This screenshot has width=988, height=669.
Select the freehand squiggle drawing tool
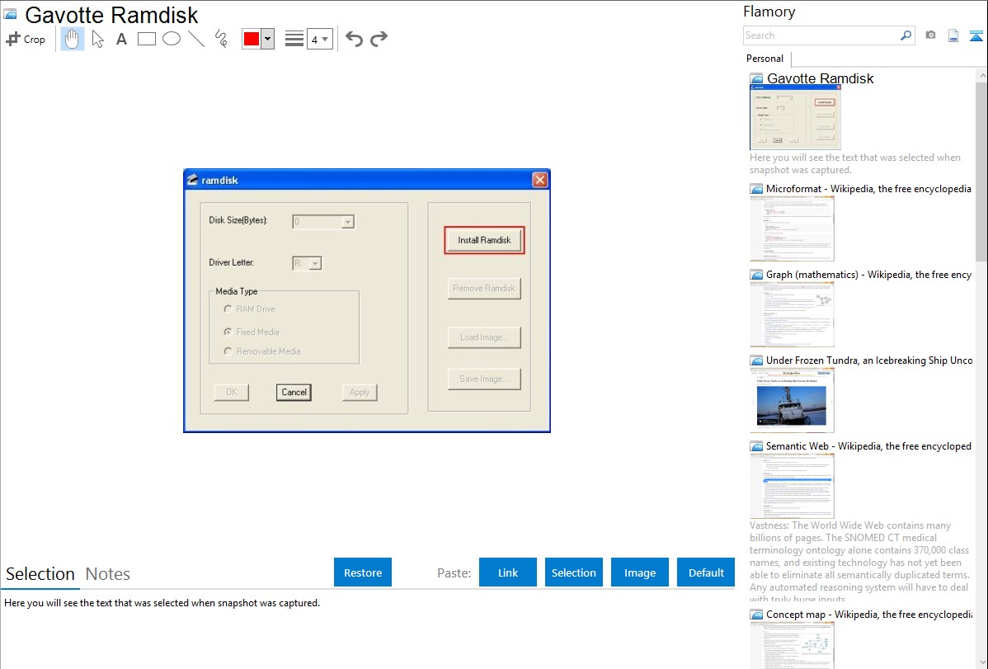coord(221,39)
